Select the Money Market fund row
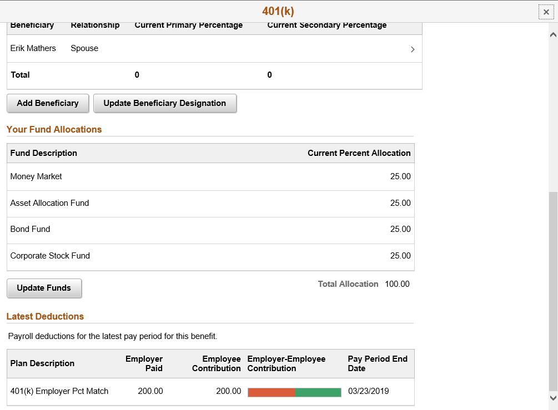 pyautogui.click(x=210, y=177)
